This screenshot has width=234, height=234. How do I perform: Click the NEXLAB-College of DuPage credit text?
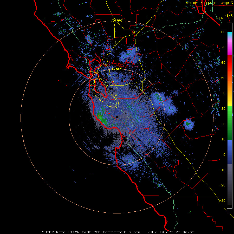pos(210,3)
